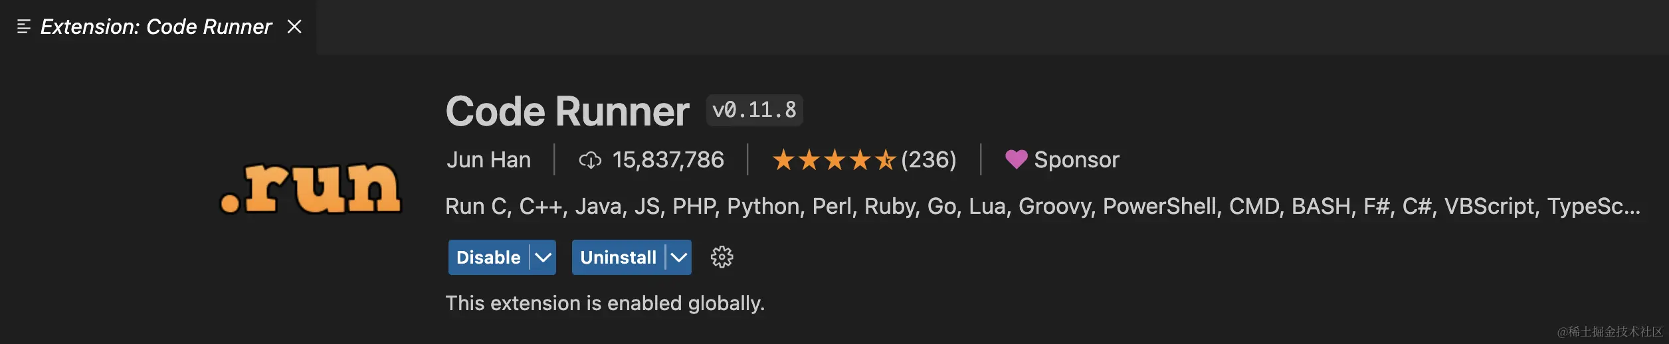This screenshot has width=1669, height=344.
Task: Click the (236) rating count
Action: 929,160
